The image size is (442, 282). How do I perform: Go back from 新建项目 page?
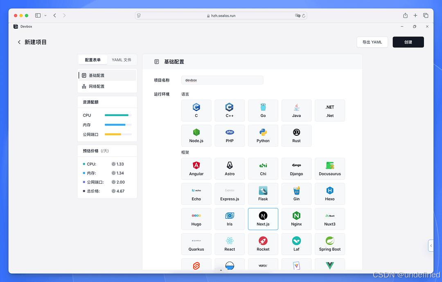pyautogui.click(x=19, y=42)
